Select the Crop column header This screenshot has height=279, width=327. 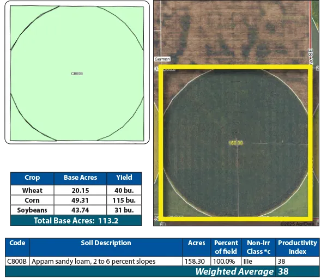click(x=32, y=178)
